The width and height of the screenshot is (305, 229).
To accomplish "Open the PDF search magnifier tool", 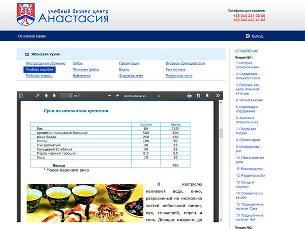I will 37,95.
